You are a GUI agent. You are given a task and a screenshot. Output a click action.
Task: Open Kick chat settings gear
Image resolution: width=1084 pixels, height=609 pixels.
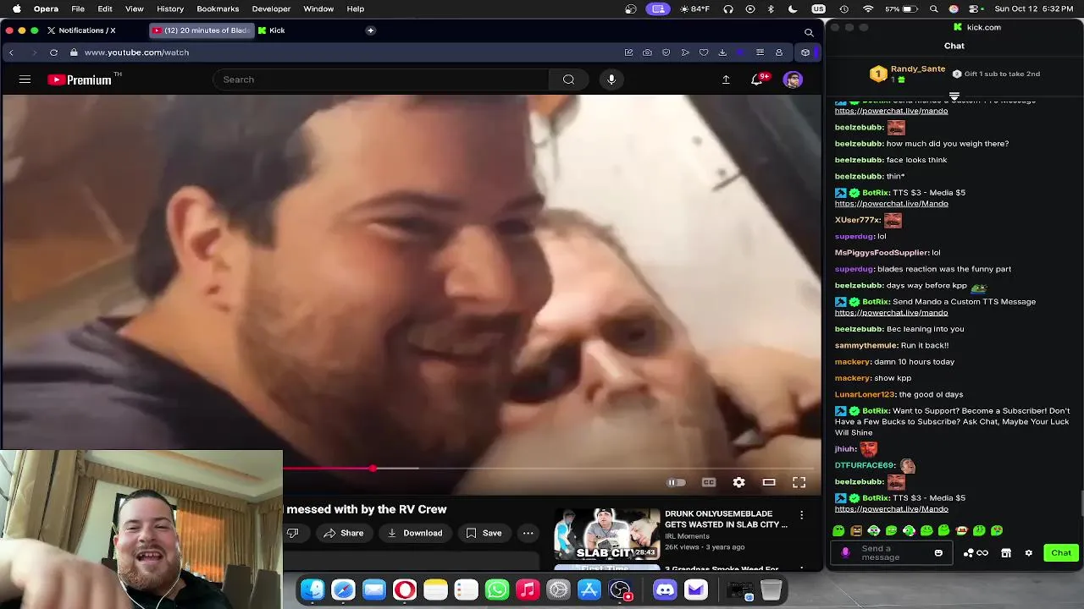pos(1028,553)
